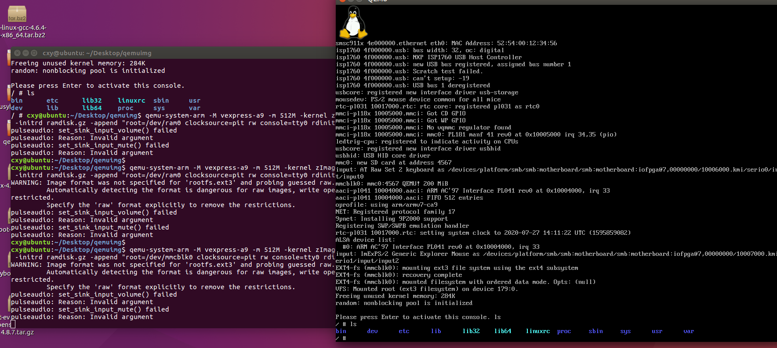Click 'usbhid: USB HID core driver' in QEMU

pos(383,156)
